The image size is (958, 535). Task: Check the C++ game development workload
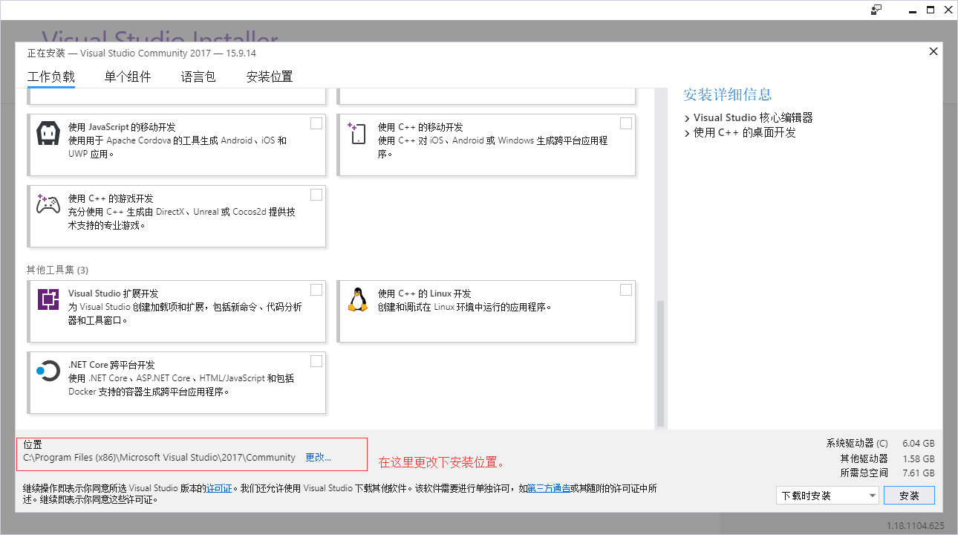point(316,195)
